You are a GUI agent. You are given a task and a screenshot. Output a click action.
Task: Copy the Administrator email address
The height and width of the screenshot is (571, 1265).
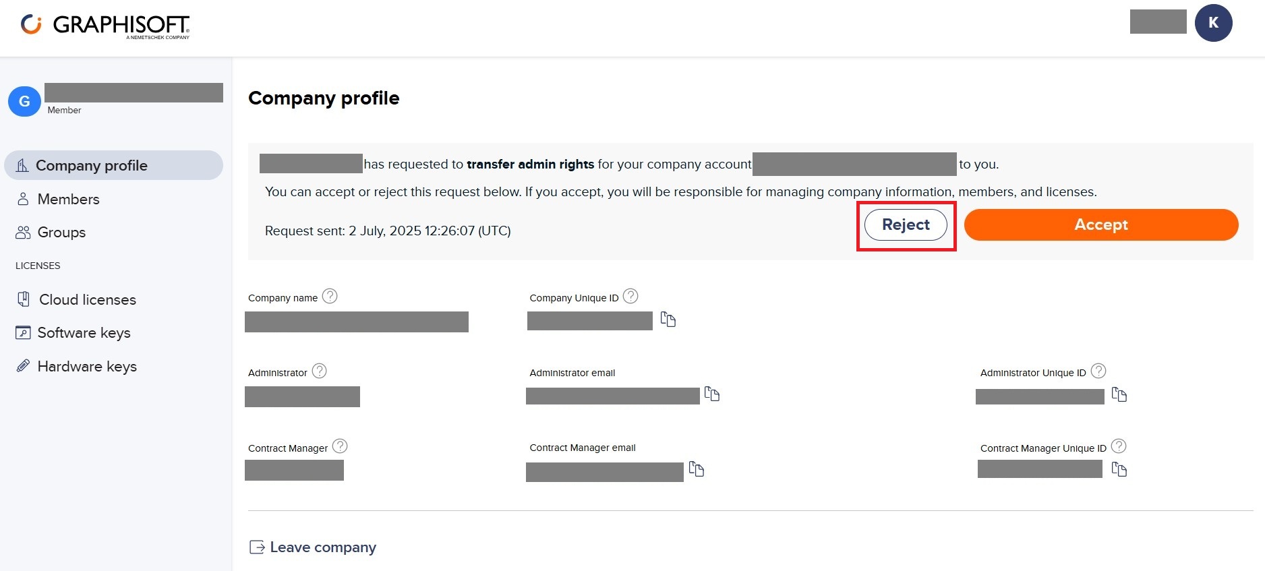[x=712, y=394]
